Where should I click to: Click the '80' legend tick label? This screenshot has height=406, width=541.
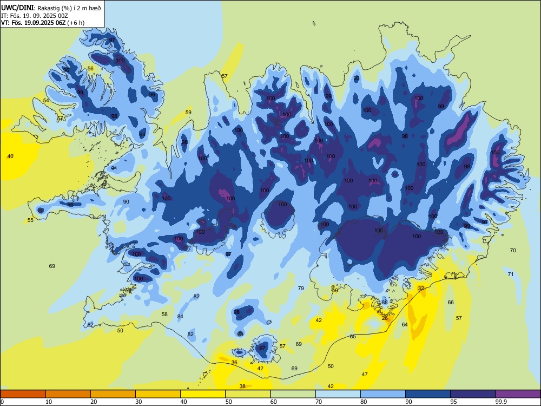tap(364, 402)
